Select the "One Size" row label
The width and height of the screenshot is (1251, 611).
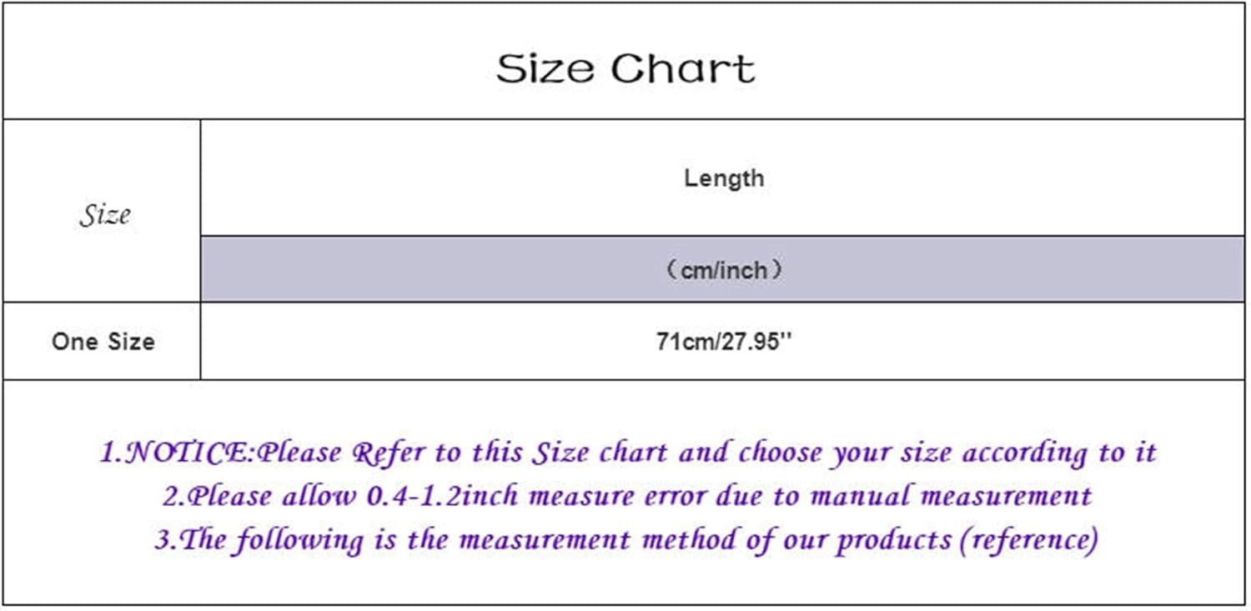pyautogui.click(x=103, y=342)
